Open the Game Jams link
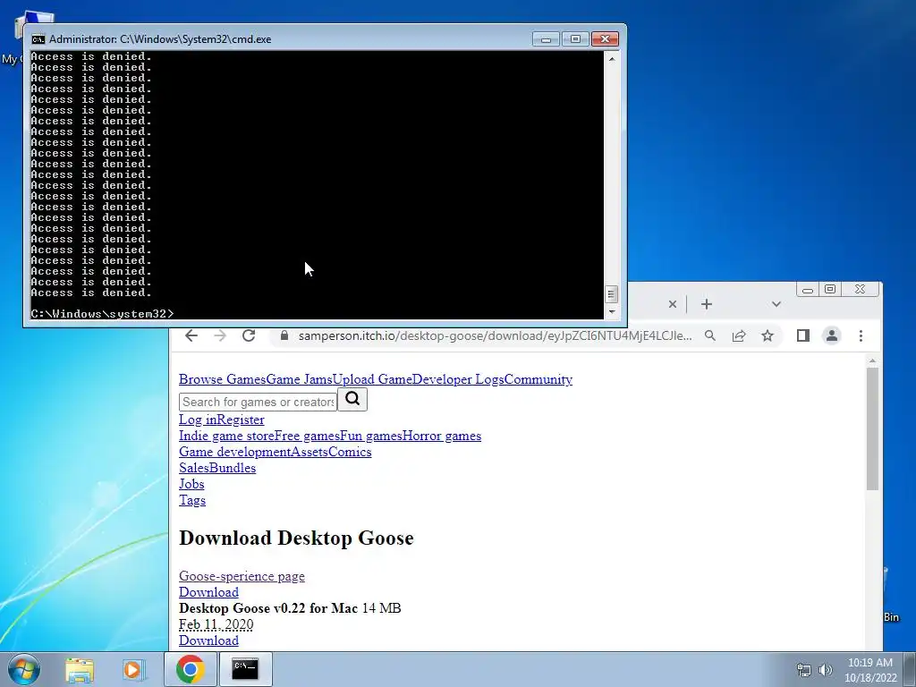916x687 pixels. pos(299,379)
